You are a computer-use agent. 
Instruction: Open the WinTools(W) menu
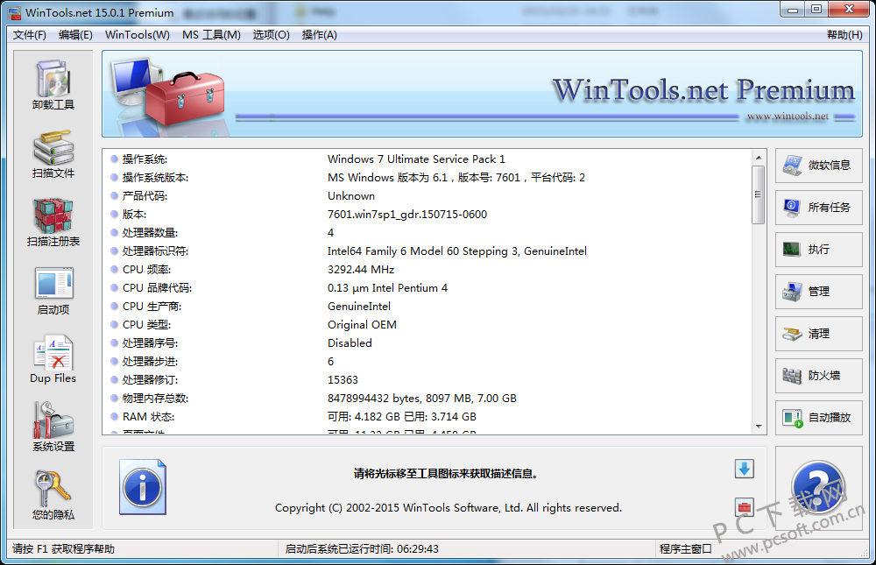(138, 35)
